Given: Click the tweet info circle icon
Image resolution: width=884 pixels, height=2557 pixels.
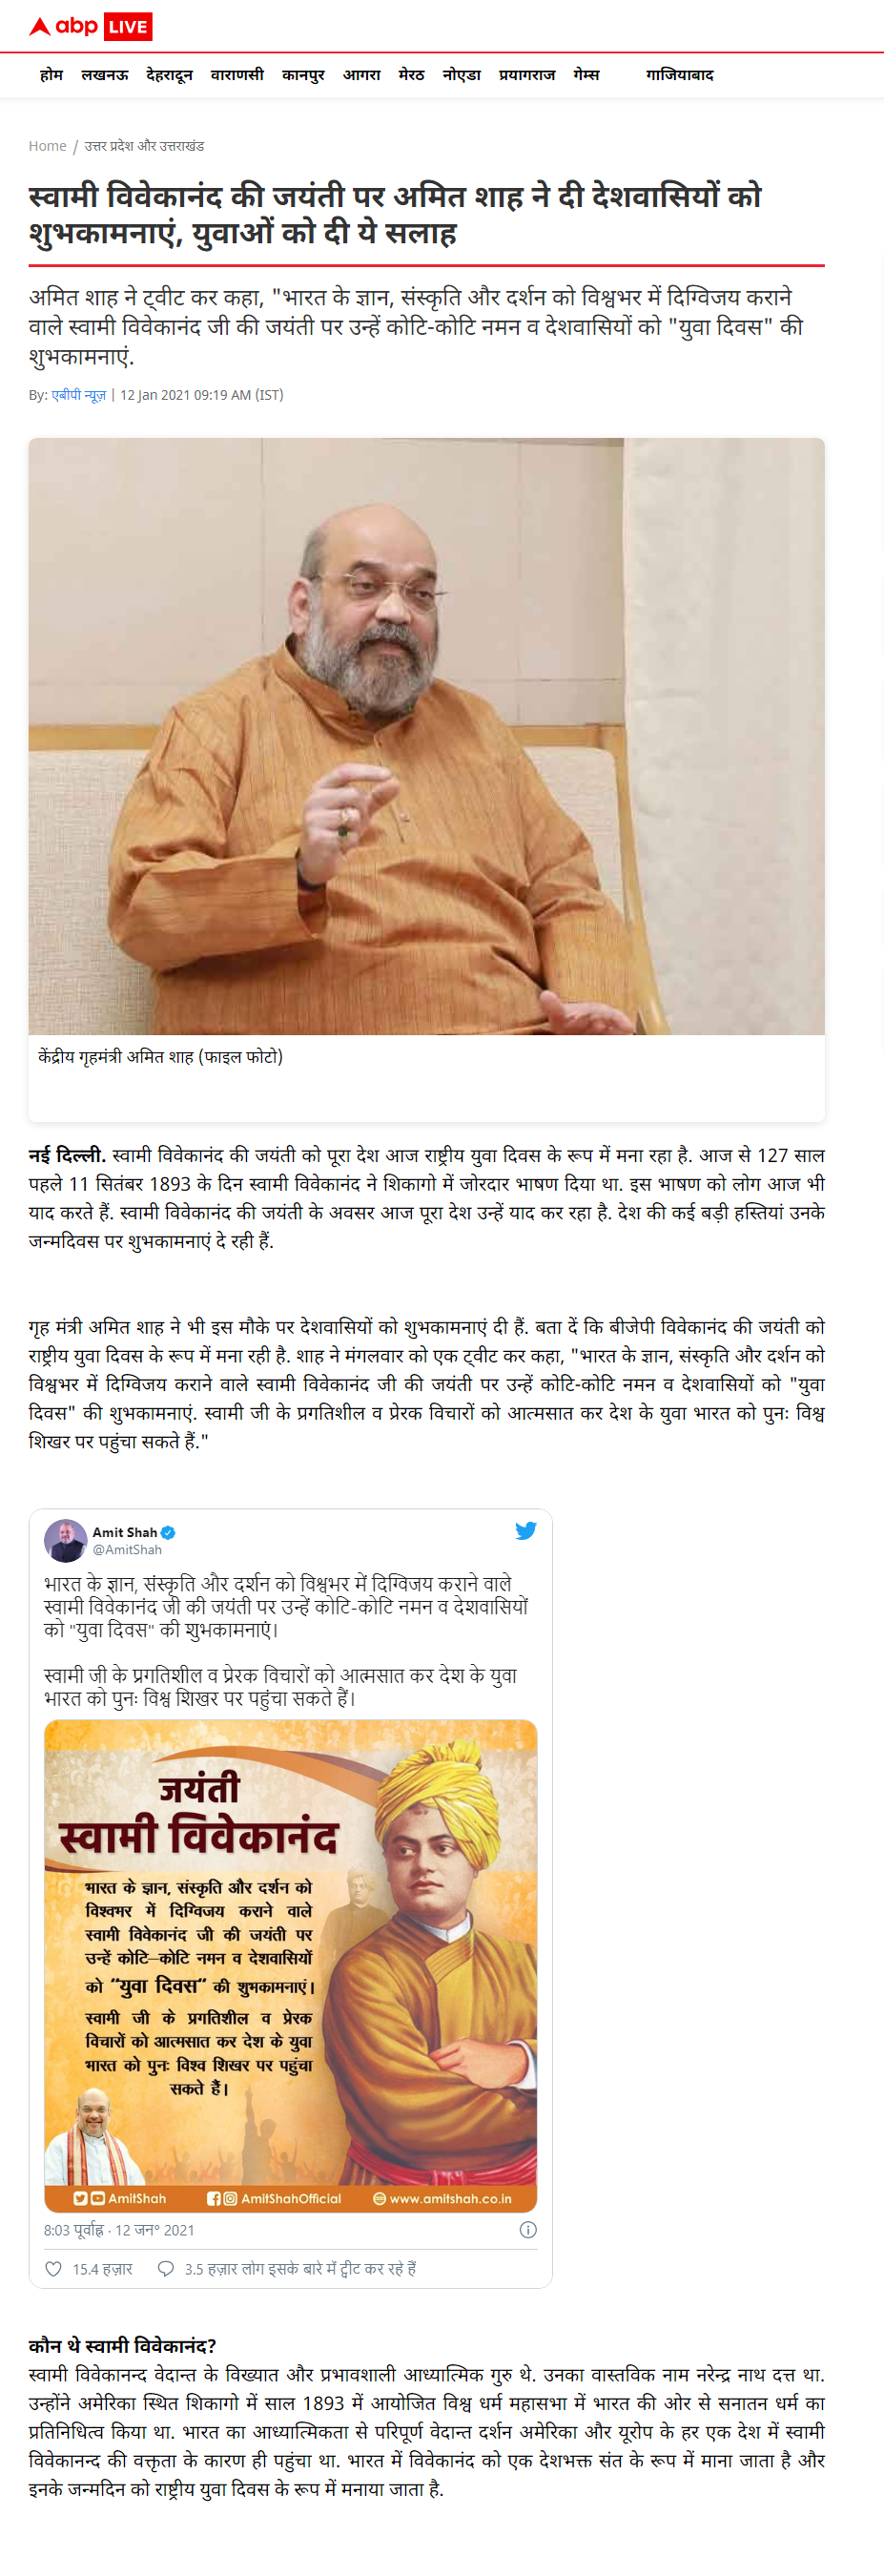Looking at the screenshot, I should click(529, 2230).
